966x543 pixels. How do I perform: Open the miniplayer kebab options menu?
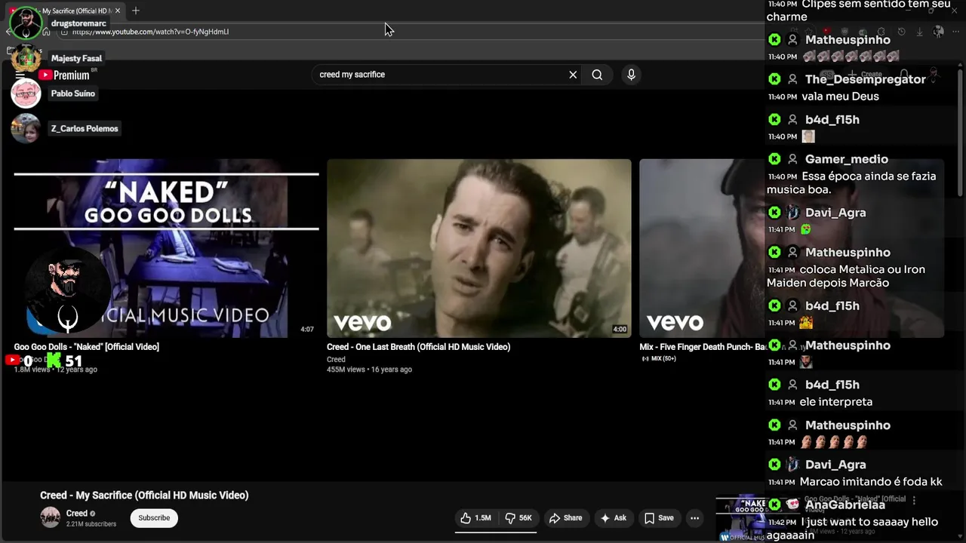[914, 501]
